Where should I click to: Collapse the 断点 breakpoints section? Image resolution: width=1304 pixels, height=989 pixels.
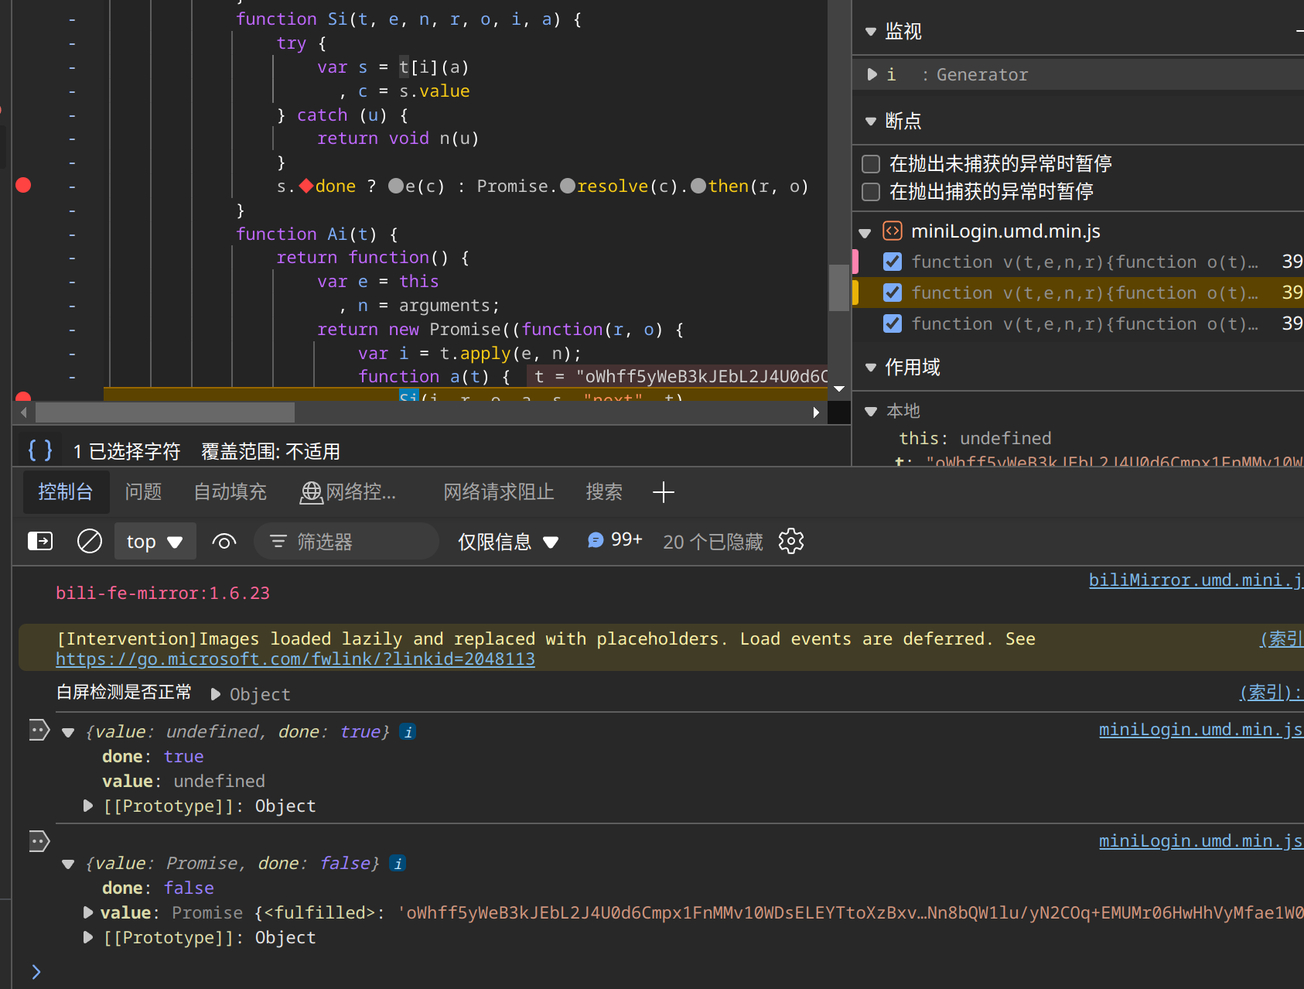(x=871, y=121)
